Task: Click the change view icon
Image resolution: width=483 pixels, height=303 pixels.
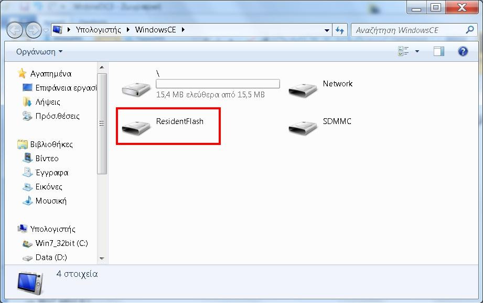Action: click(x=403, y=51)
